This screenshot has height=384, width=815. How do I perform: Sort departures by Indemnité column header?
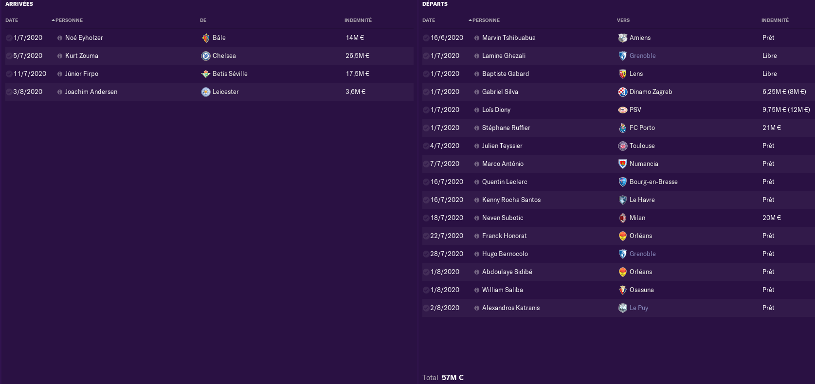click(775, 20)
